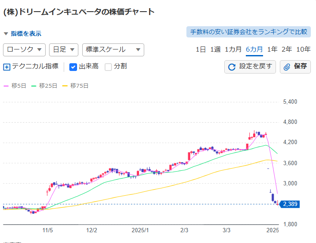Screen dimensions: 316x243
Task: Open the ローソク chart type dropdown
Action: pyautogui.click(x=25, y=50)
